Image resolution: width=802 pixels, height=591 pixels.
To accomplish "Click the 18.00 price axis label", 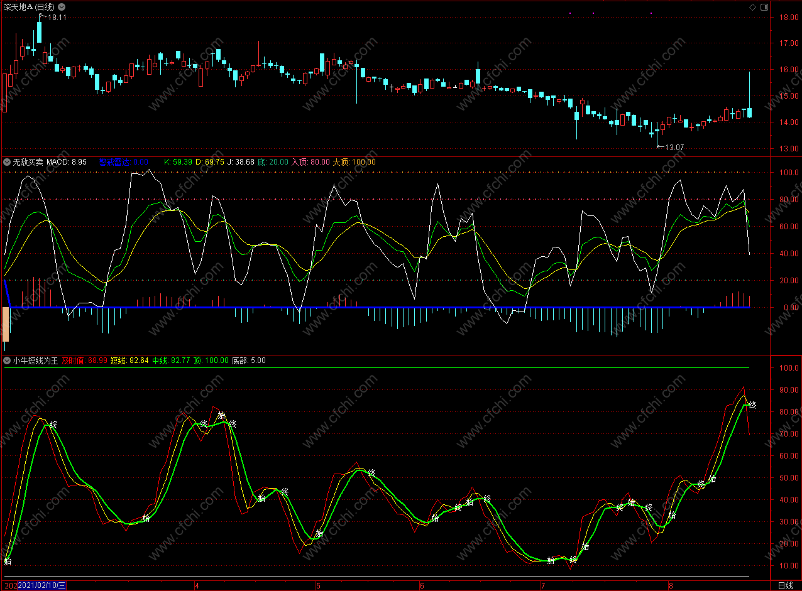I will pos(788,18).
